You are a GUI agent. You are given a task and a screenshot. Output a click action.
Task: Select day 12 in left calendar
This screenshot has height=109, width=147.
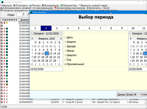(47, 53)
